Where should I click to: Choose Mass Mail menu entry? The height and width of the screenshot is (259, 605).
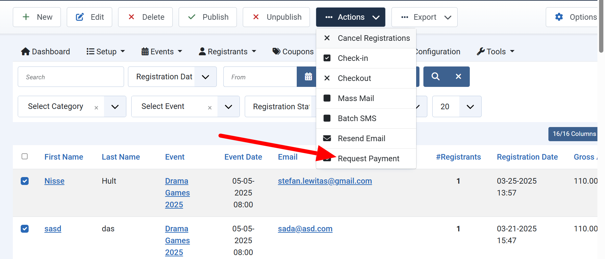pyautogui.click(x=366, y=98)
